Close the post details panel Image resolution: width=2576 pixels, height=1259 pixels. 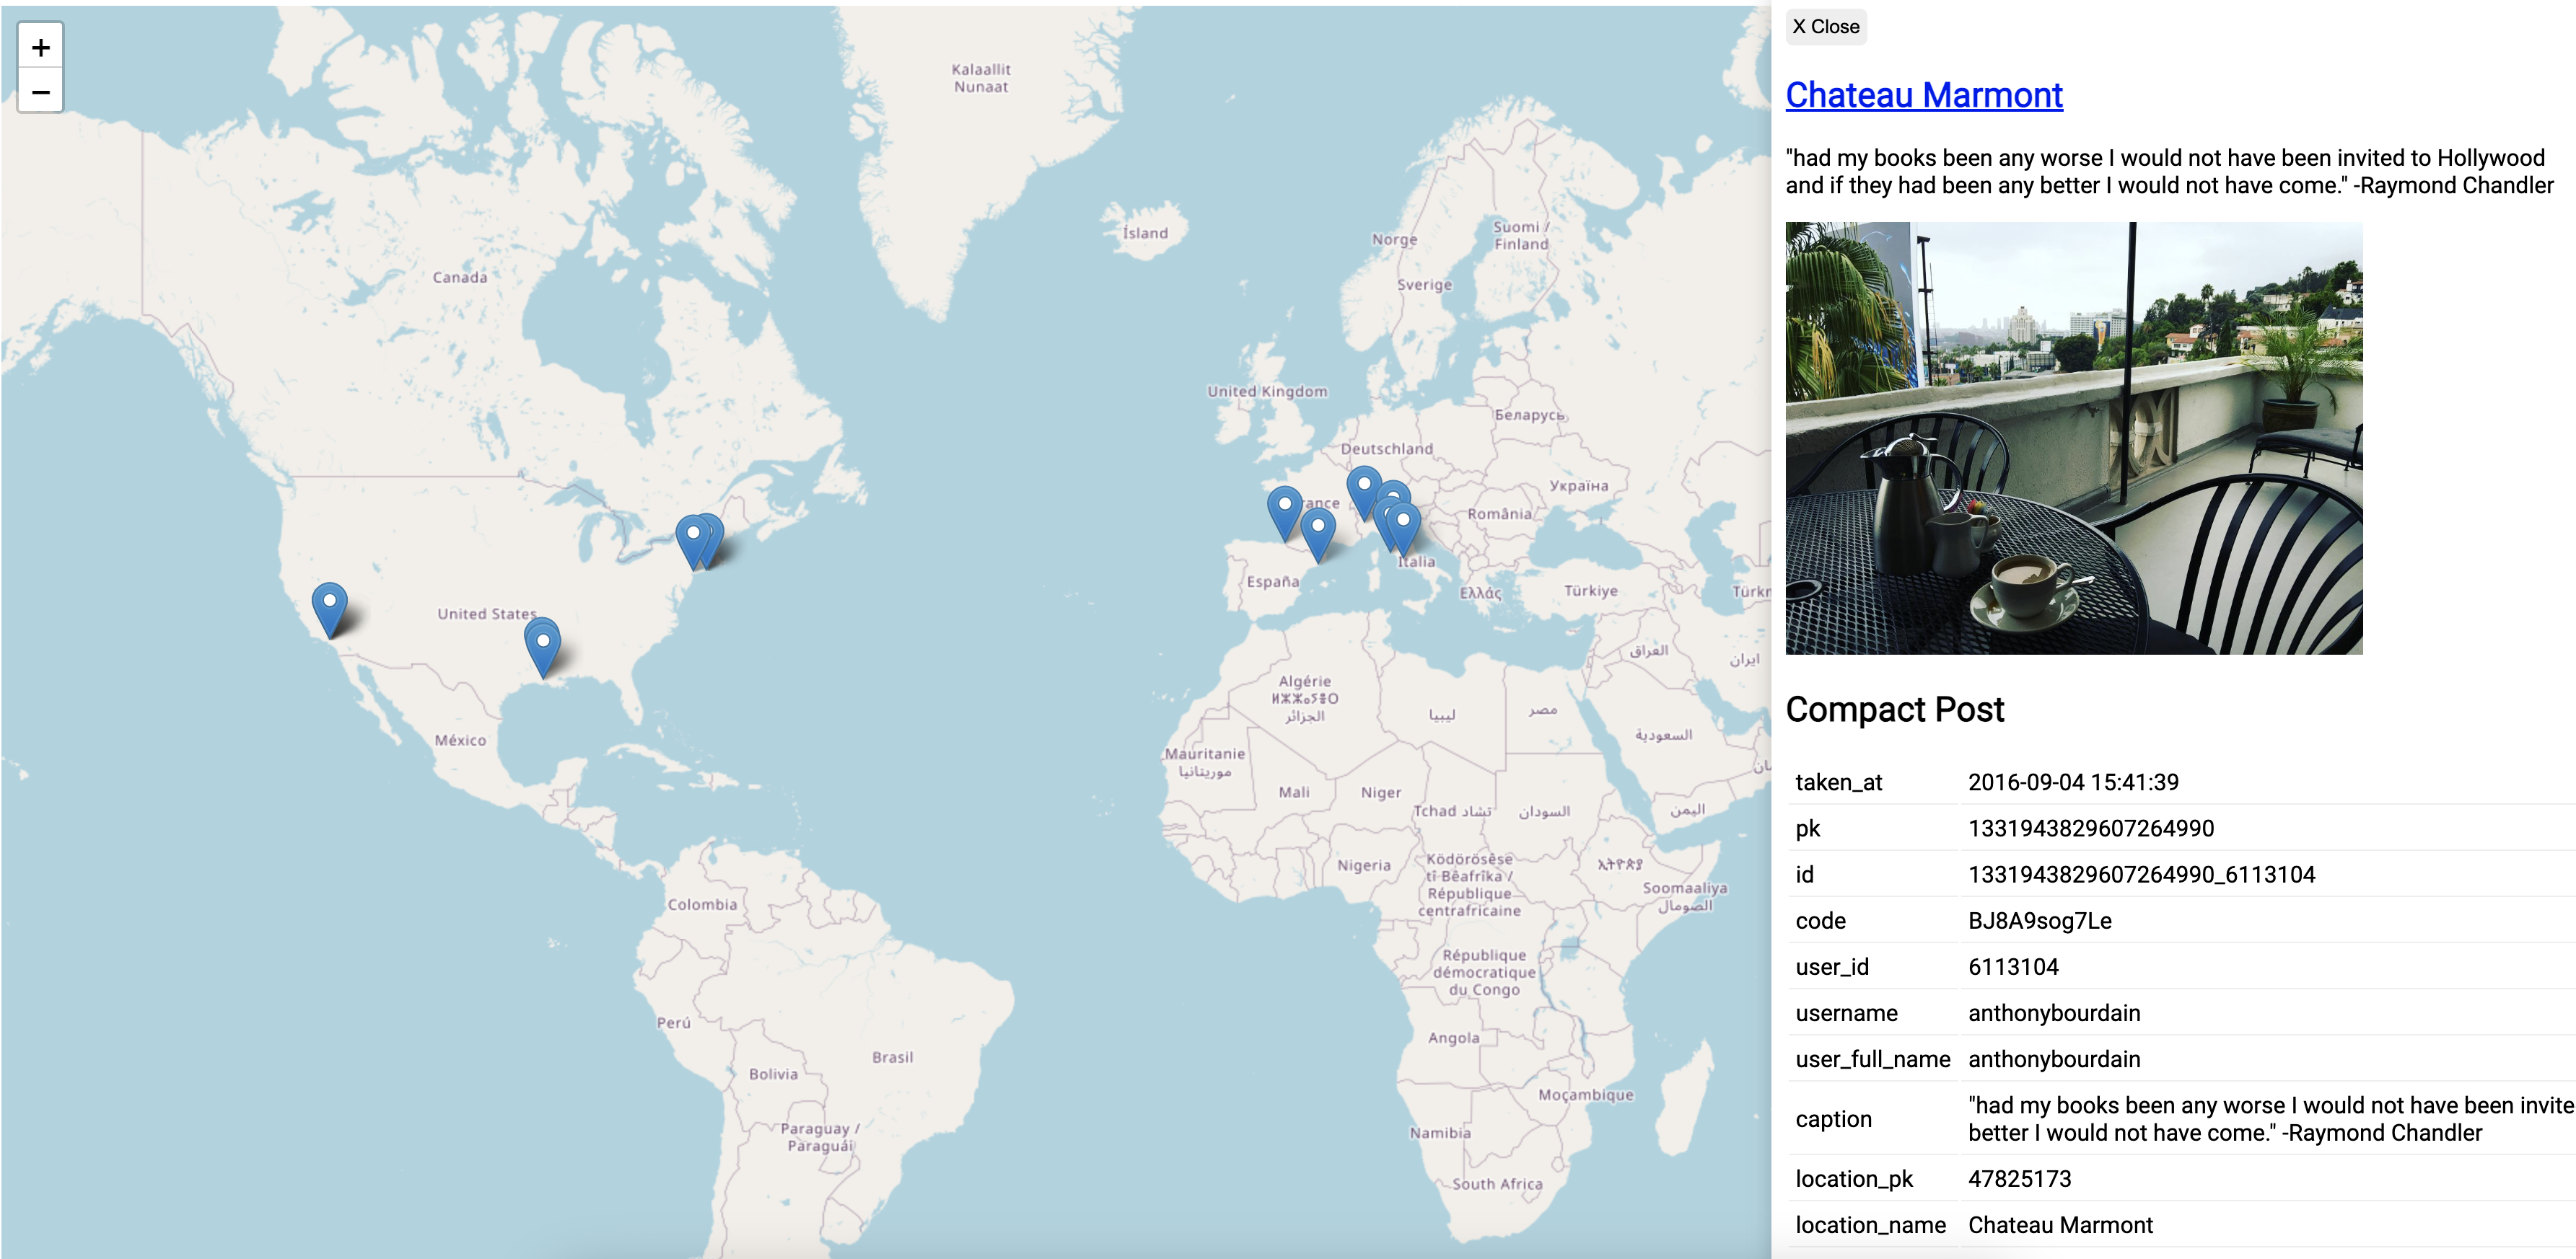point(1825,27)
